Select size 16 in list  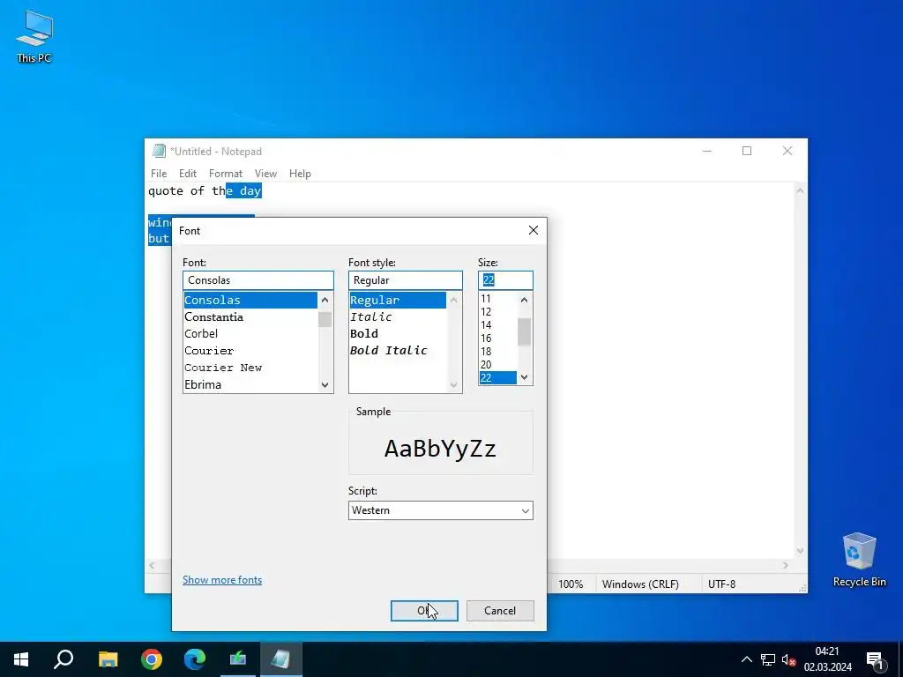point(497,338)
